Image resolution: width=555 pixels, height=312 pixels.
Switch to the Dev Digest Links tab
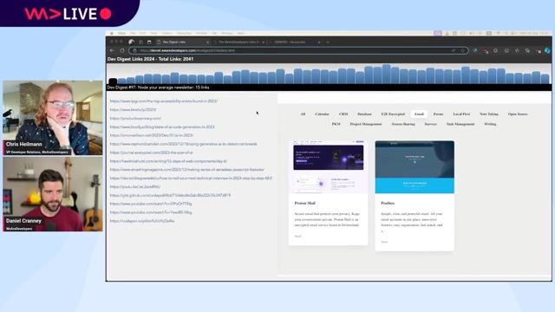tap(183, 42)
